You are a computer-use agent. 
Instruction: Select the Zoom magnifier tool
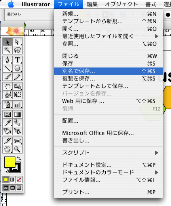[17, 149]
